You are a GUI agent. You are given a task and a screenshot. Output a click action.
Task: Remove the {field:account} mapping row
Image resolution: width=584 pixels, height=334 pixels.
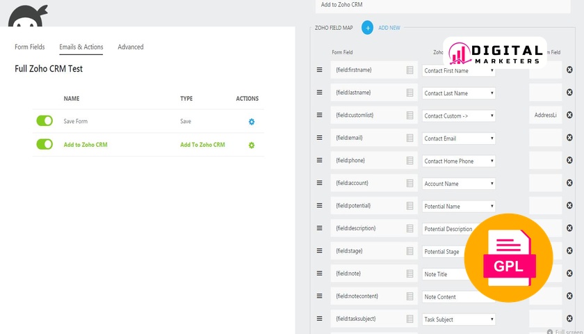coord(569,182)
